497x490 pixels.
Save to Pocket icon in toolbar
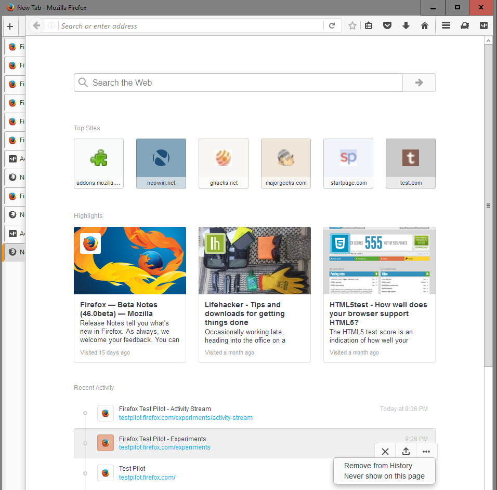pos(387,25)
